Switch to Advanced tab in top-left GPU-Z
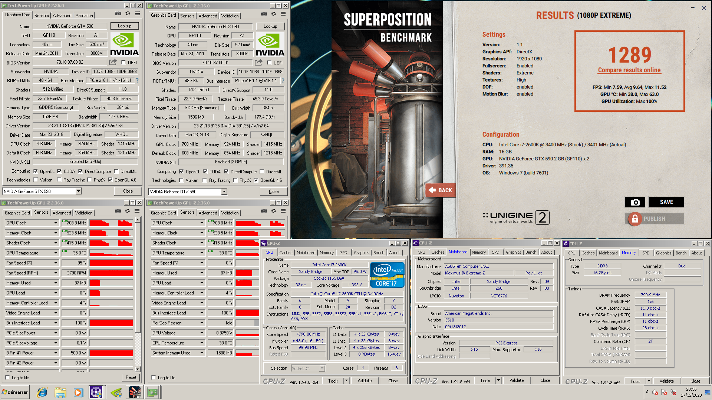The image size is (712, 400). 62,16
